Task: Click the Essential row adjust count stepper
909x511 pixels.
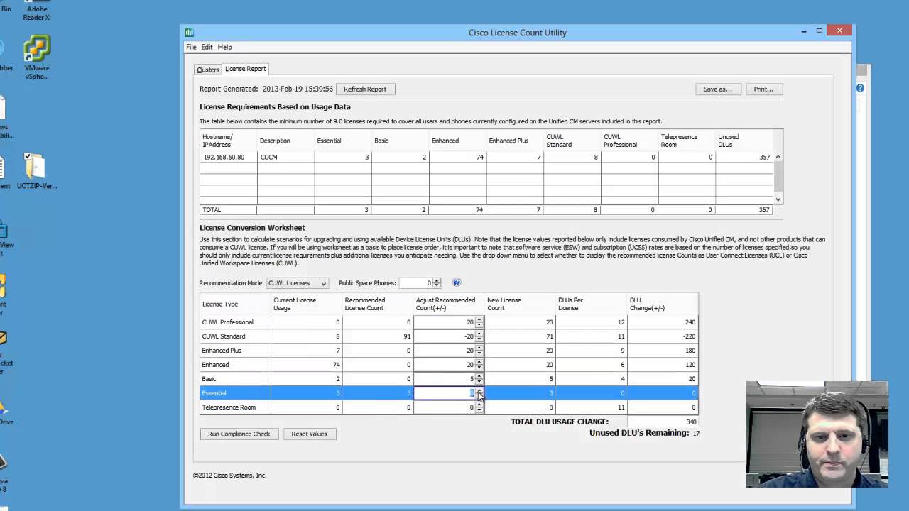Action: click(x=479, y=393)
